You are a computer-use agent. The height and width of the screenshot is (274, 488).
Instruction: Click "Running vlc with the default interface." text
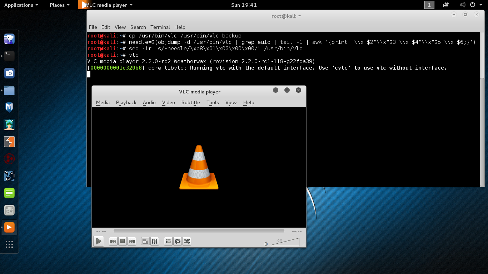click(253, 68)
